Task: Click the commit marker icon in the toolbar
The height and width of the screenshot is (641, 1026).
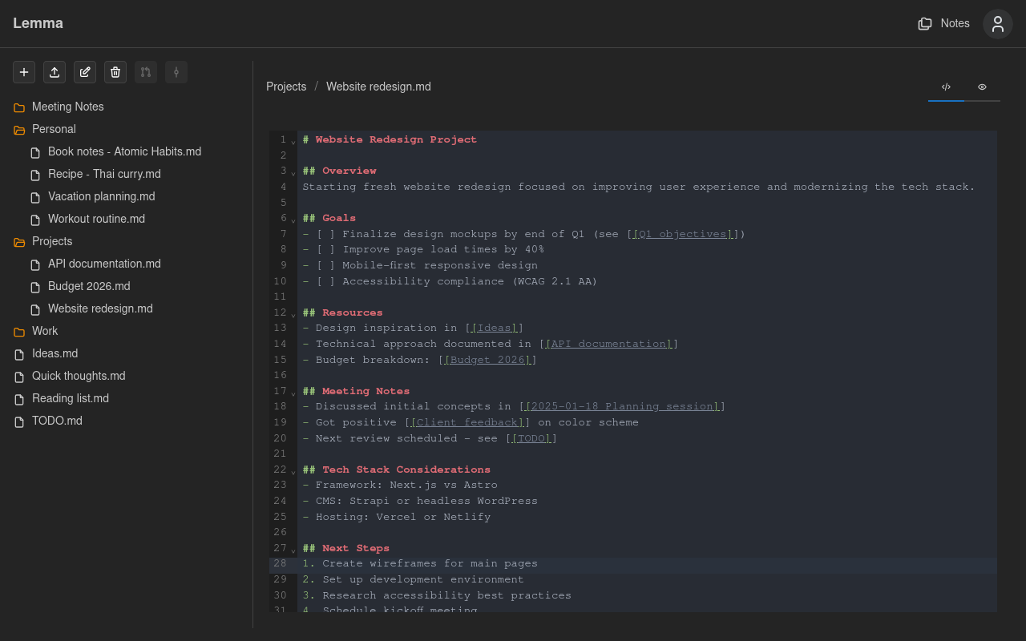Action: pos(176,72)
